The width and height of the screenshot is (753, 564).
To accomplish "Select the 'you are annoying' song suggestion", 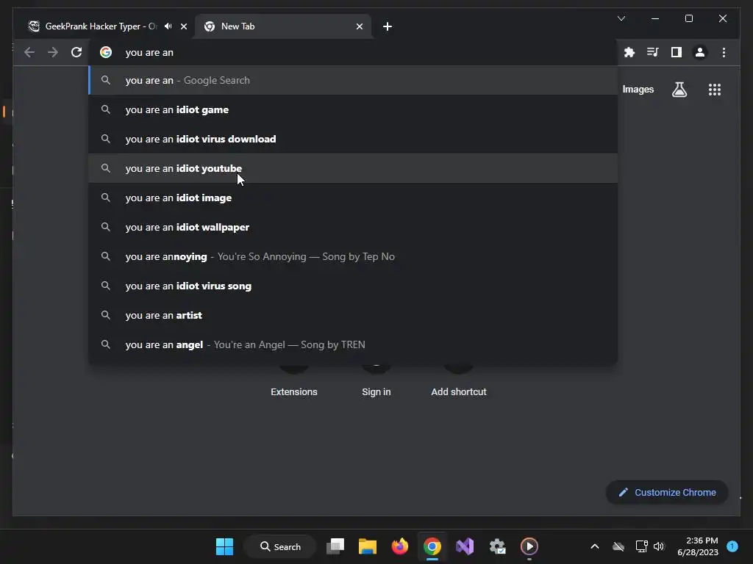I will [x=353, y=256].
